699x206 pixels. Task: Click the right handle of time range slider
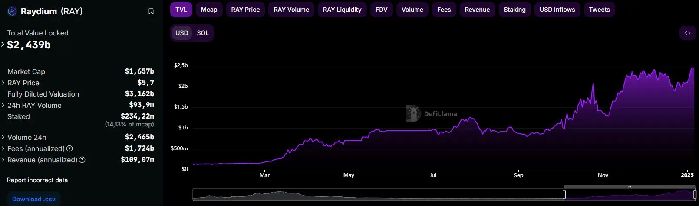click(695, 195)
